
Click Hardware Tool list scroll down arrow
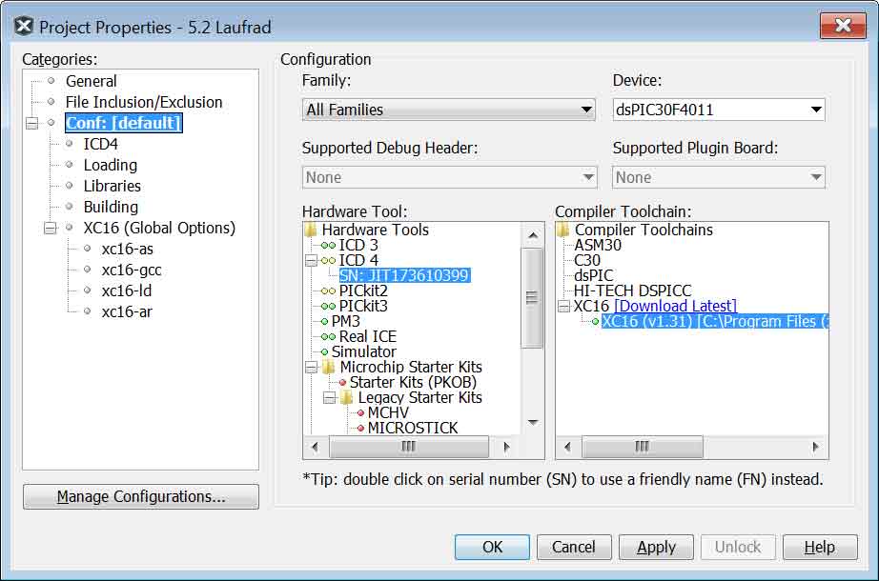(x=533, y=423)
